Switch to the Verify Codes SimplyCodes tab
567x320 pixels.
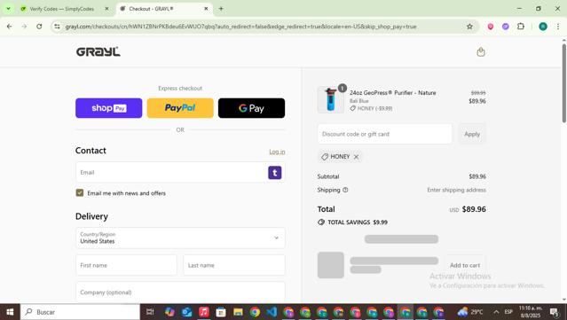[61, 9]
